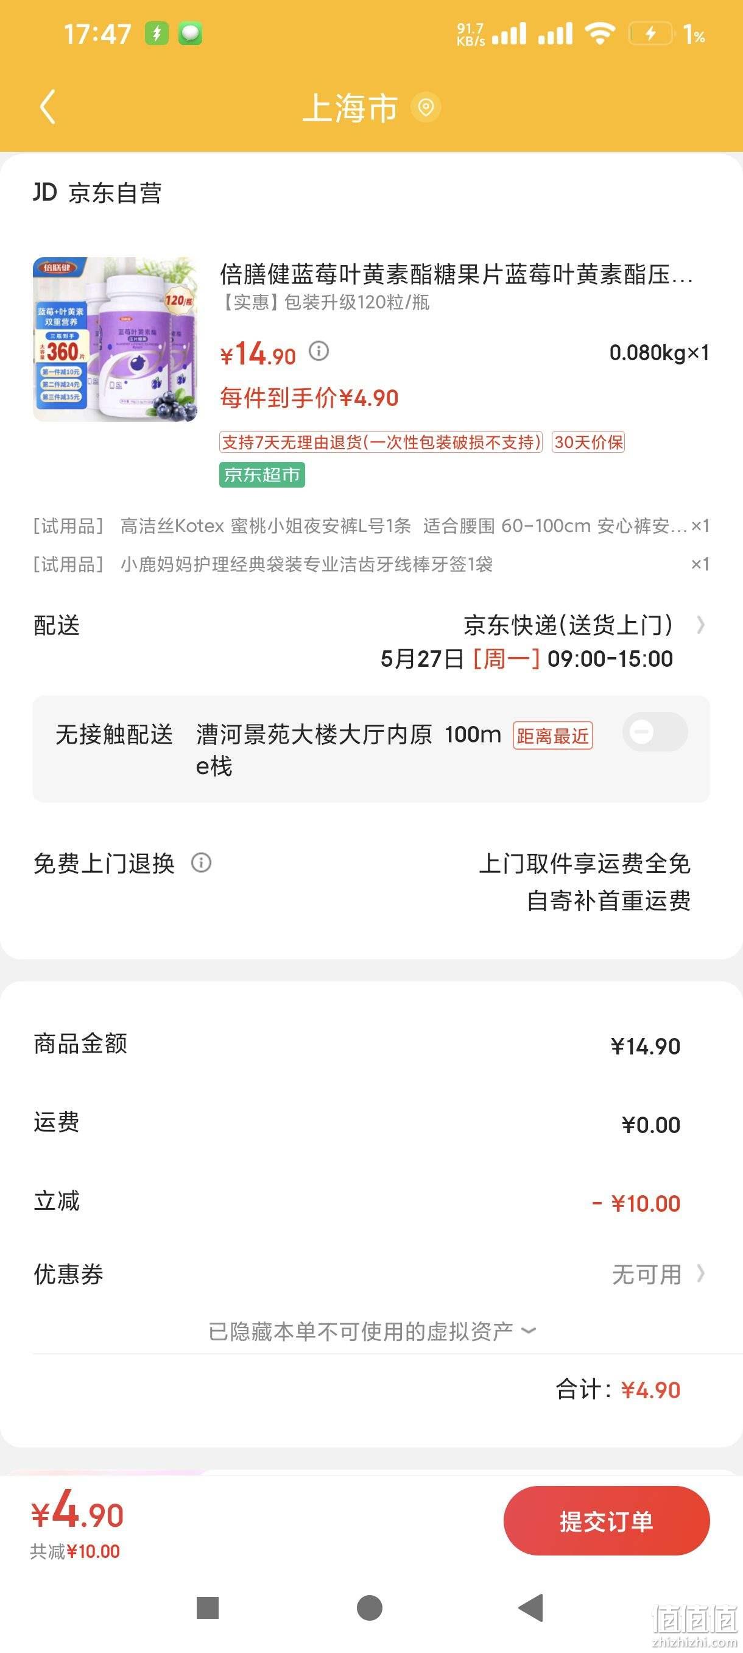Image resolution: width=743 pixels, height=1653 pixels.
Task: Open 京东快递 delivery options chevron
Action: click(x=701, y=624)
